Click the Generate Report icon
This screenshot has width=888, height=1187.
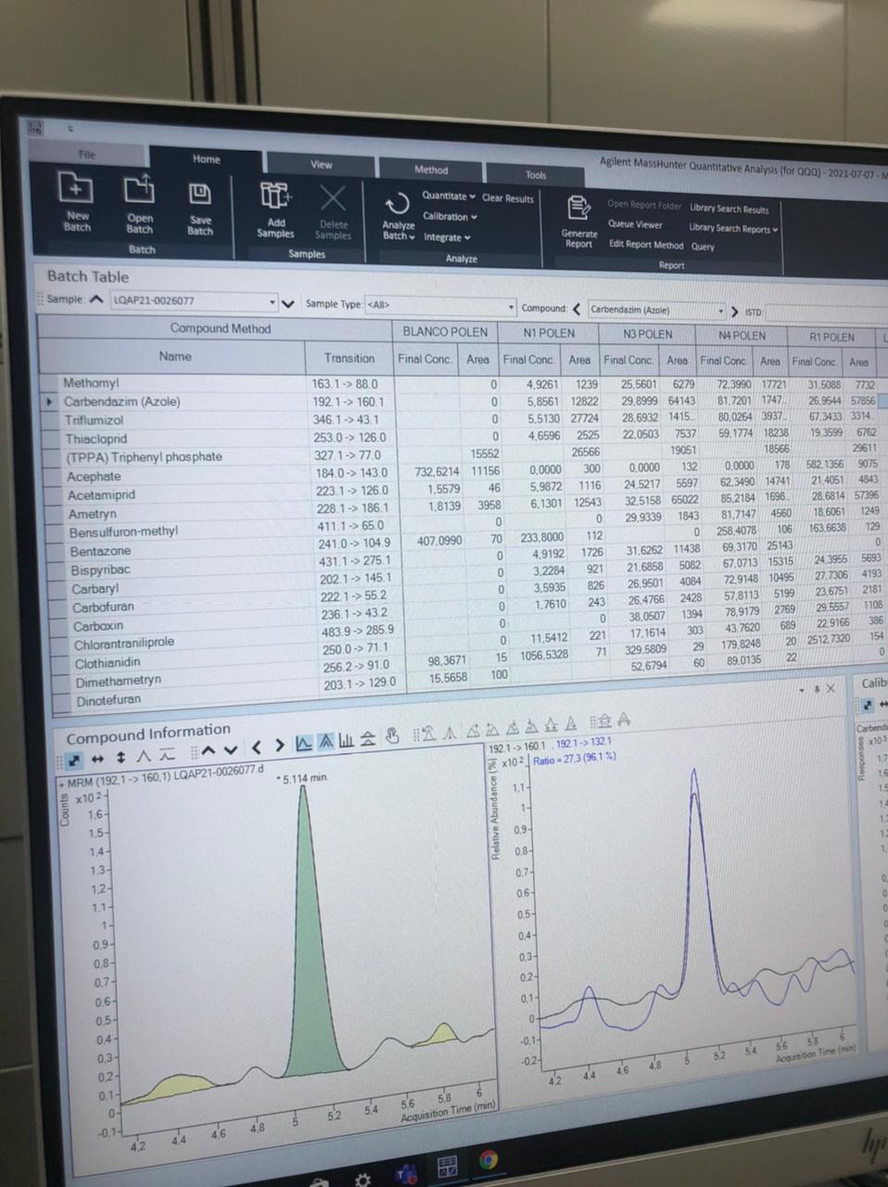pos(578,208)
